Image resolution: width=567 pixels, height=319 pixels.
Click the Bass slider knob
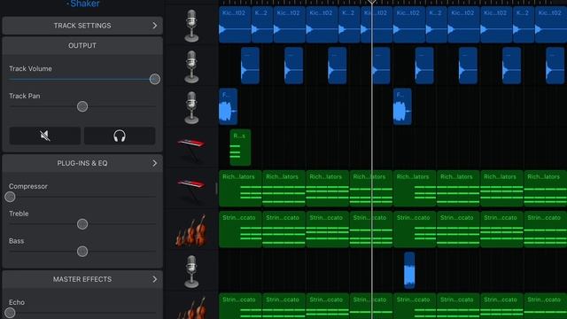(82, 252)
